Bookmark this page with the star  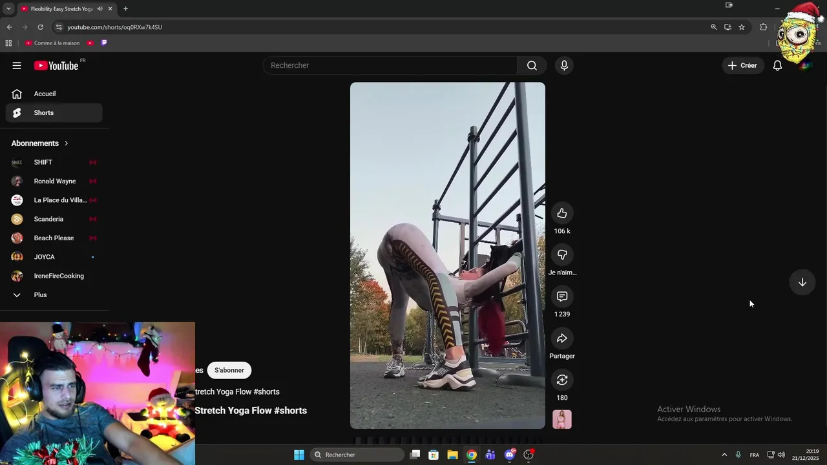742,27
